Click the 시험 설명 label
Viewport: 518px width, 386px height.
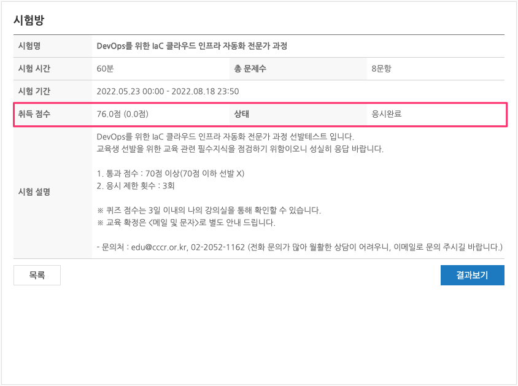(x=34, y=192)
